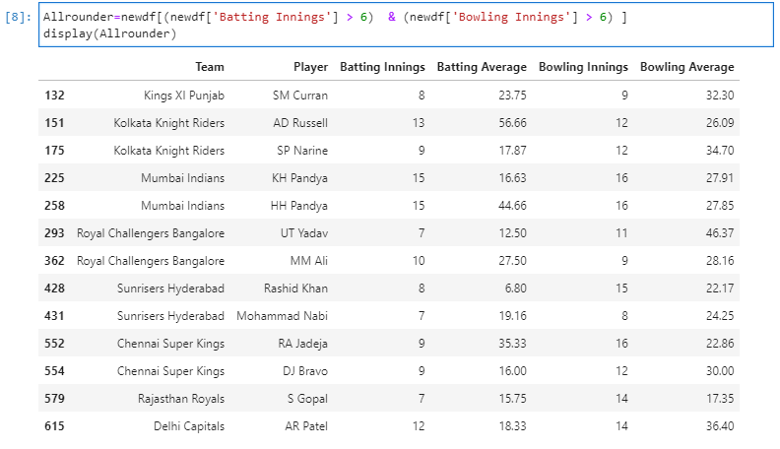This screenshot has width=780, height=449.
Task: Select player name S Gopal
Action: pyautogui.click(x=307, y=399)
